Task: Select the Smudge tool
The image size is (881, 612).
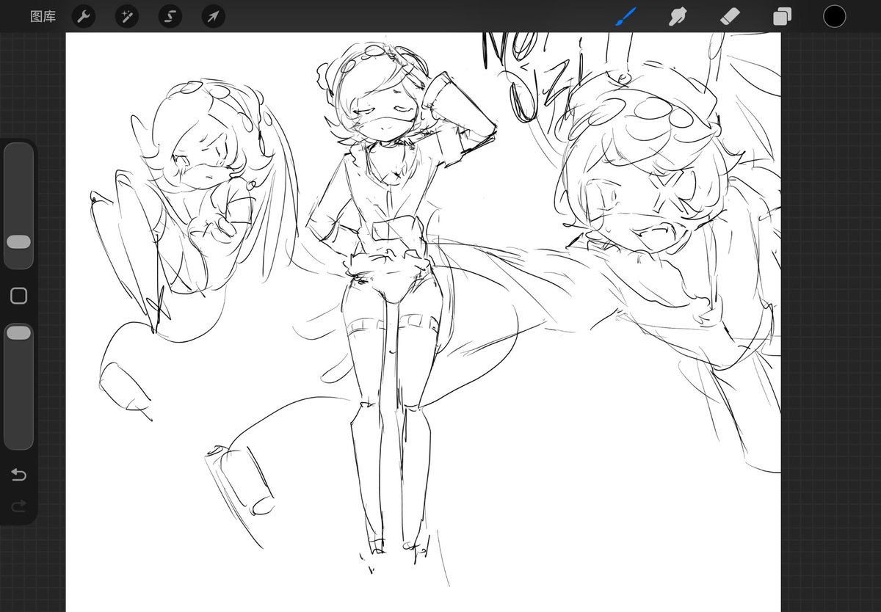Action: click(678, 16)
